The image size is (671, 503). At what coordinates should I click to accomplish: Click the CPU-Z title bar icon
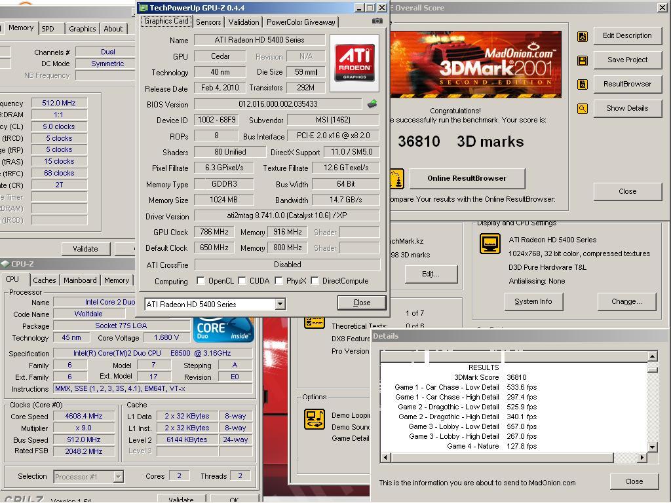5,264
